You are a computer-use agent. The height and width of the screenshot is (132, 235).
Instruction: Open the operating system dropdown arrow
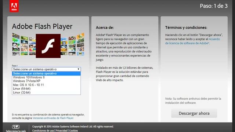78,69
